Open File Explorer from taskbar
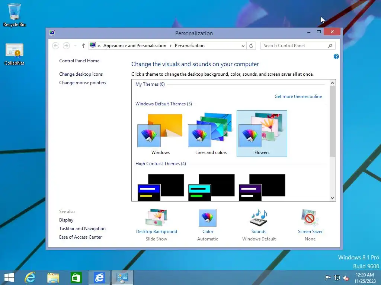381x285 pixels. (53, 278)
